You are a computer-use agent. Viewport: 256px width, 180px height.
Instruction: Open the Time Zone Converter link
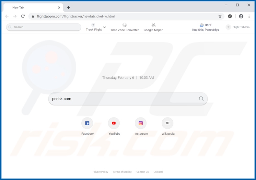[x=124, y=30]
